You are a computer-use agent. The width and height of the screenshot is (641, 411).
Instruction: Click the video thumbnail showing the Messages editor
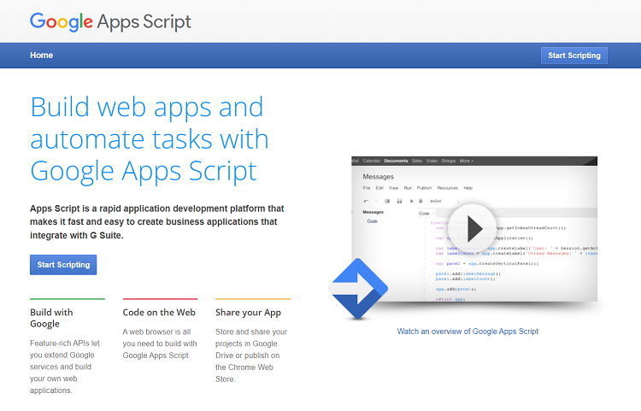pyautogui.click(x=474, y=229)
